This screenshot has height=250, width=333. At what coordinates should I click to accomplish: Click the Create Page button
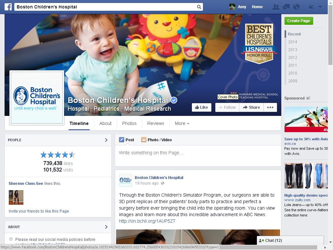[299, 21]
